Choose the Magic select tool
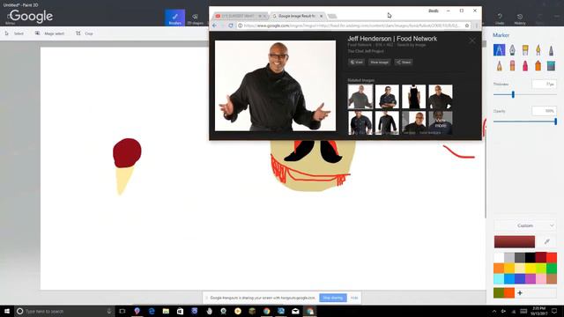The height and width of the screenshot is (317, 564). coord(49,33)
